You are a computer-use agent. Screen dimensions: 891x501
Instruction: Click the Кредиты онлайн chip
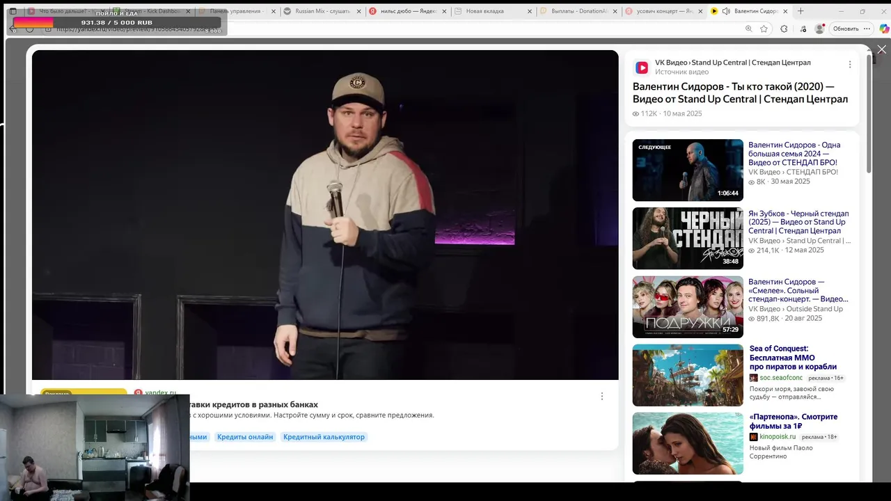(x=245, y=437)
